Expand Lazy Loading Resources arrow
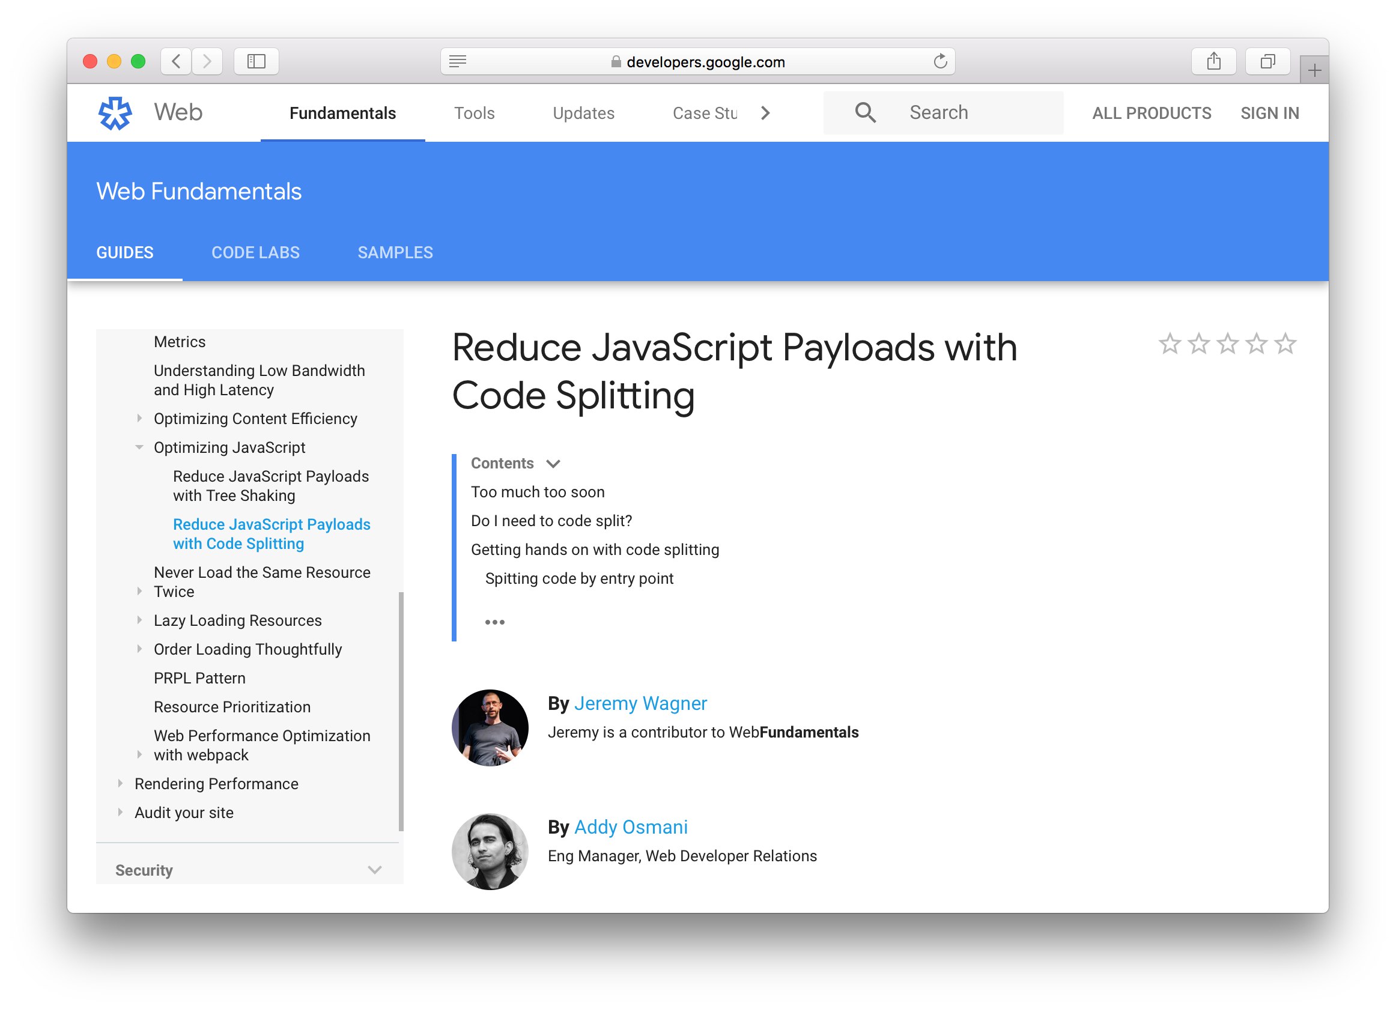Viewport: 1396px width, 1009px height. point(140,620)
